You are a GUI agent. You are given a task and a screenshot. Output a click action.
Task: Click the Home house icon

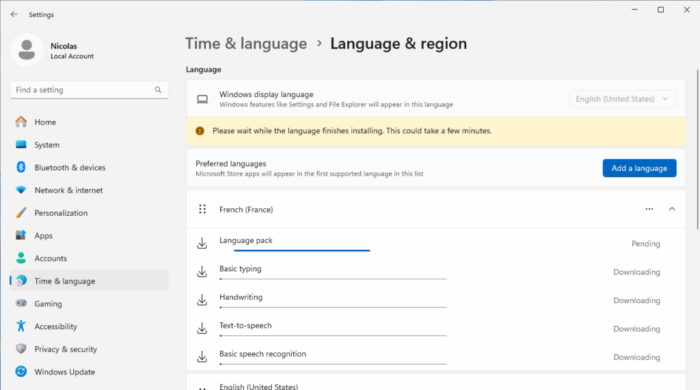[x=21, y=122]
